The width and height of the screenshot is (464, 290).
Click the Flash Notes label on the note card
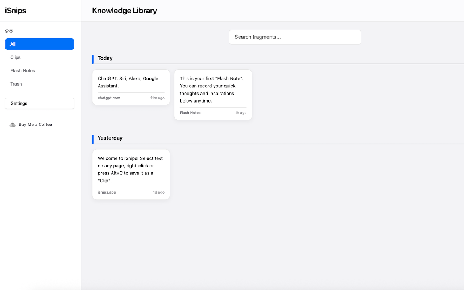tap(190, 113)
